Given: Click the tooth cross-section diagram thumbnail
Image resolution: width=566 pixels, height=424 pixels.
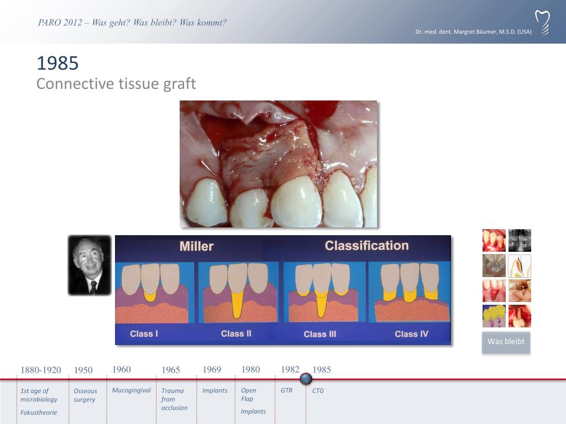Looking at the screenshot, I should click(x=520, y=266).
